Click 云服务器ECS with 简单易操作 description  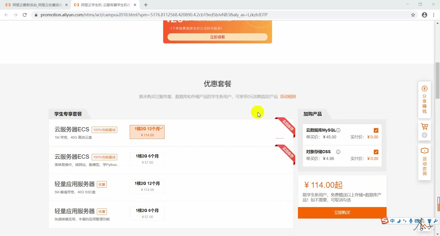[x=72, y=157]
